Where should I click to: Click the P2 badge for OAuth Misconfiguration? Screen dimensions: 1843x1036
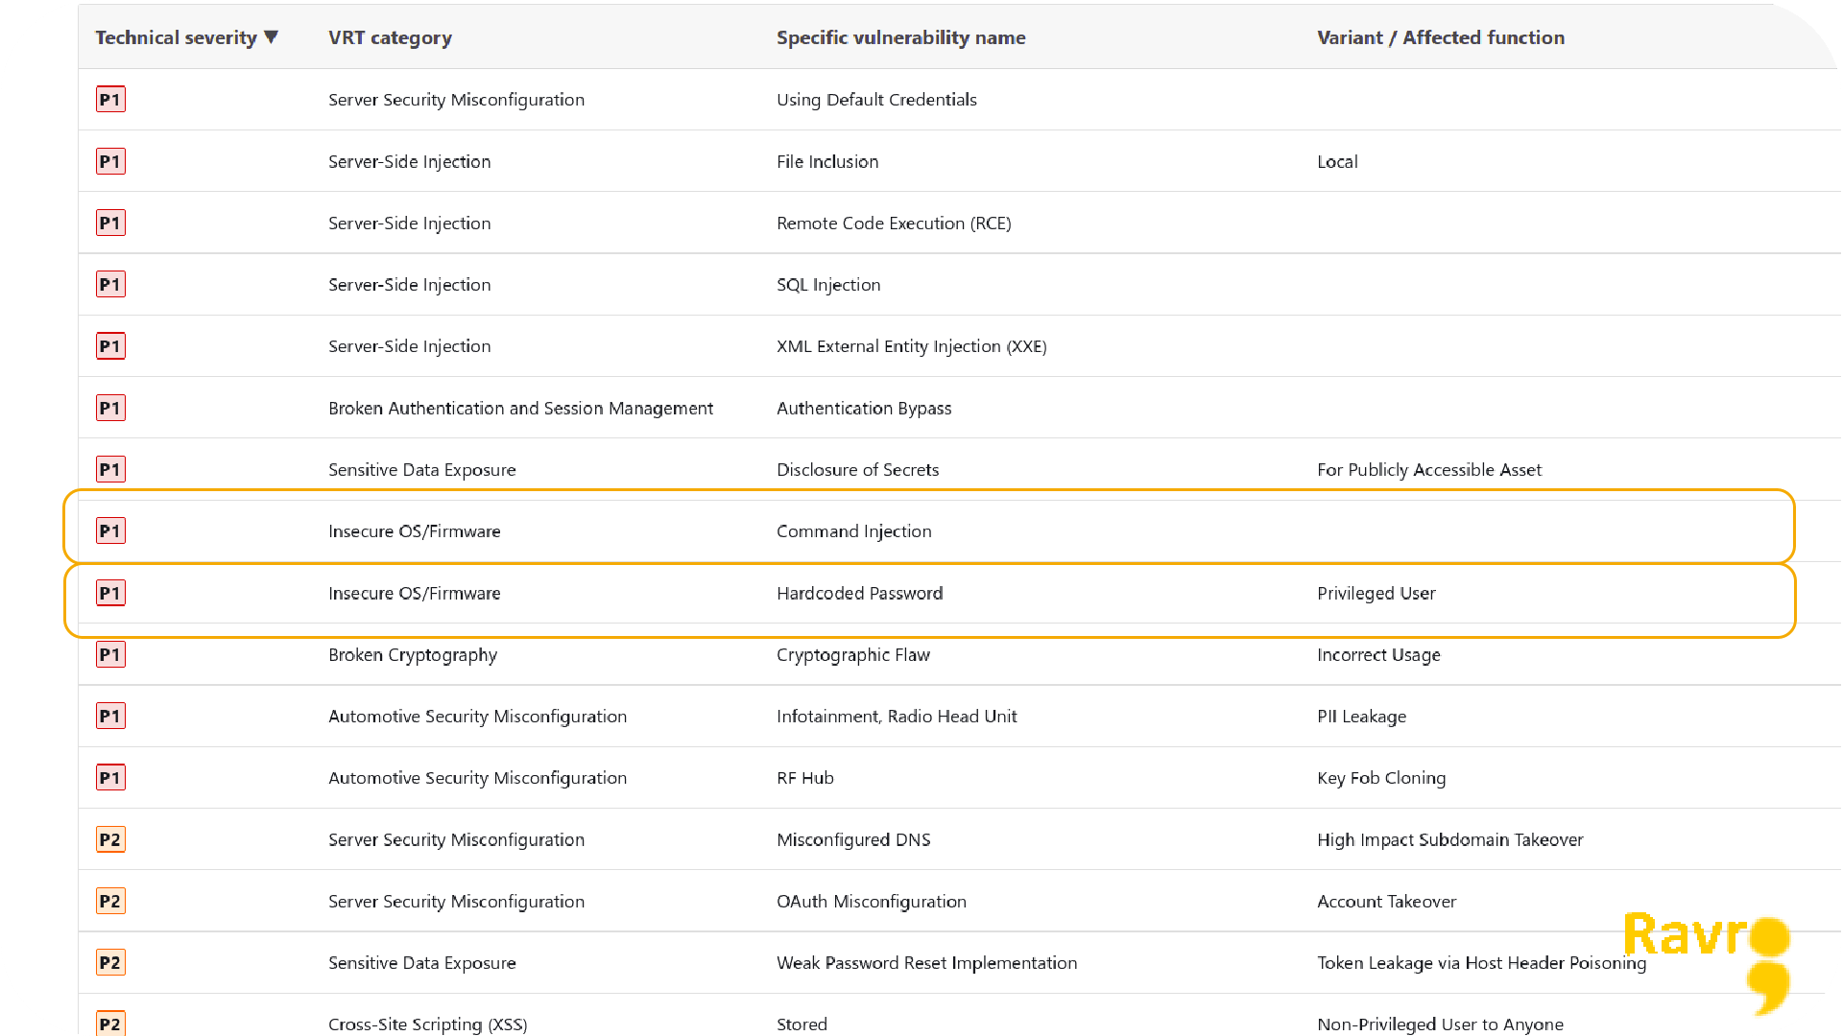(x=110, y=902)
